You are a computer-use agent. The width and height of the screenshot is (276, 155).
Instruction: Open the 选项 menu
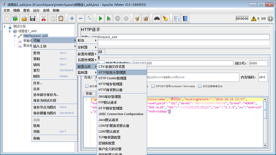[46, 10]
